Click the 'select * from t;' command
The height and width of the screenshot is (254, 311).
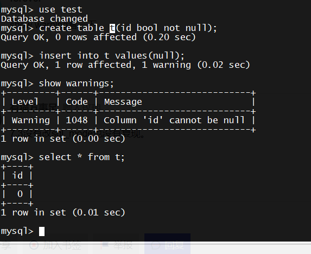(82, 157)
